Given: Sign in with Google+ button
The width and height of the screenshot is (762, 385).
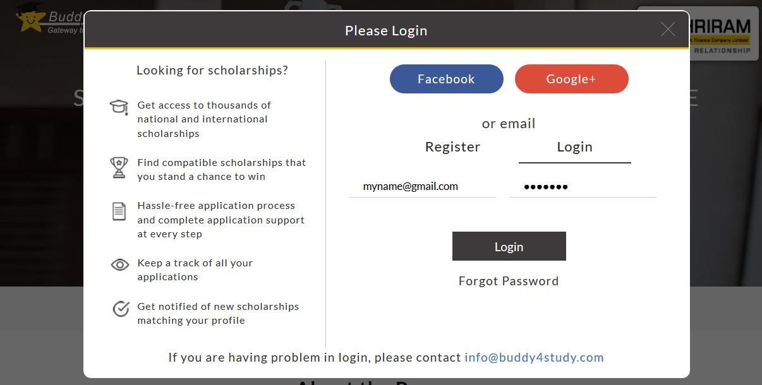Looking at the screenshot, I should tap(571, 79).
